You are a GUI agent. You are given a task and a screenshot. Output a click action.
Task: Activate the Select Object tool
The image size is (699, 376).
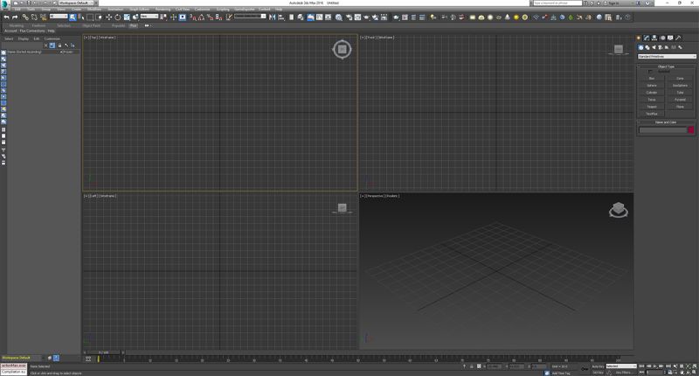click(x=73, y=17)
